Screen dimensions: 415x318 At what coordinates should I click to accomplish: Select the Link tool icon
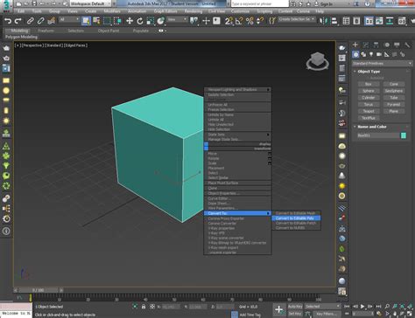point(31,21)
